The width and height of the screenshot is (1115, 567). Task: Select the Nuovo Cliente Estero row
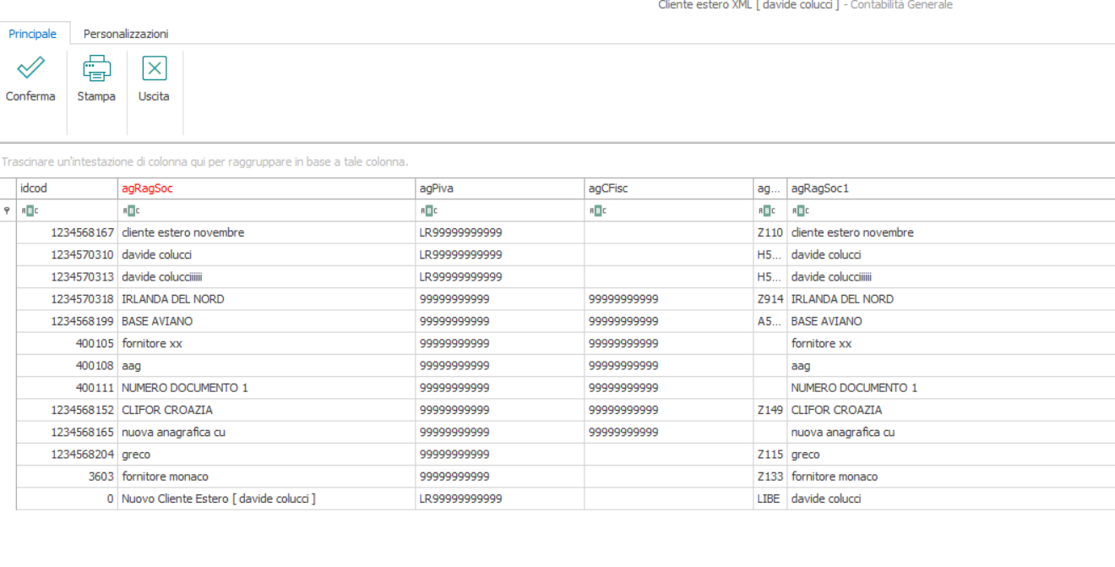coord(565,499)
